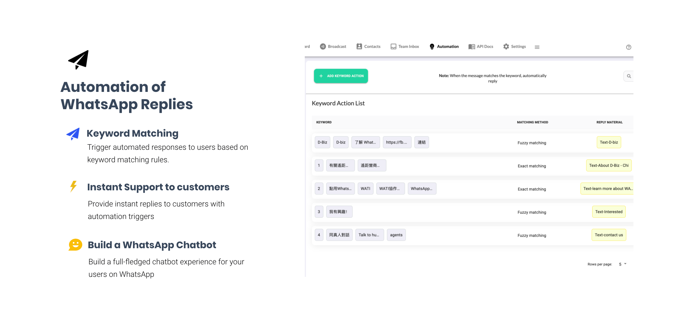The width and height of the screenshot is (695, 324).
Task: Select the Automation tab
Action: (x=444, y=47)
